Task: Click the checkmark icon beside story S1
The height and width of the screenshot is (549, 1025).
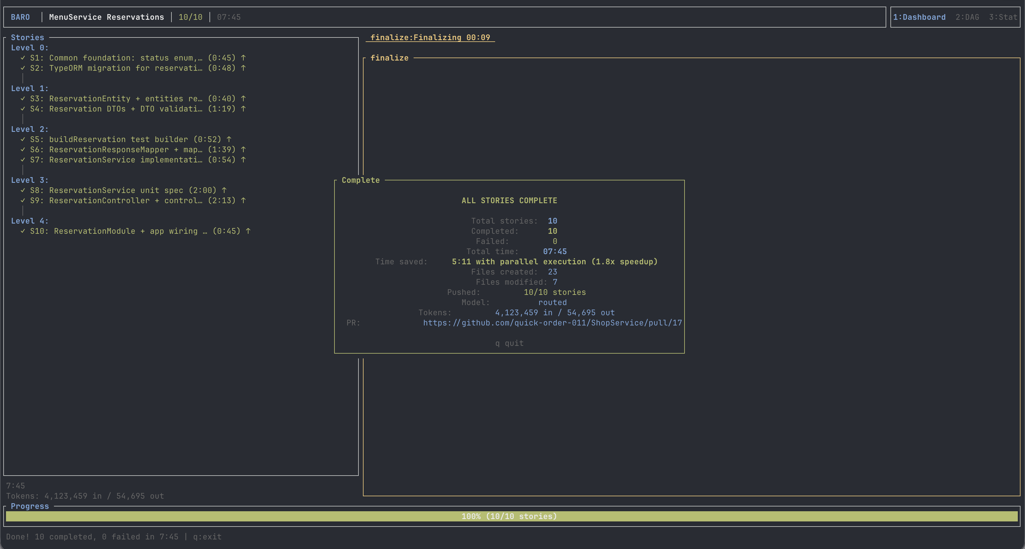Action: [x=23, y=58]
